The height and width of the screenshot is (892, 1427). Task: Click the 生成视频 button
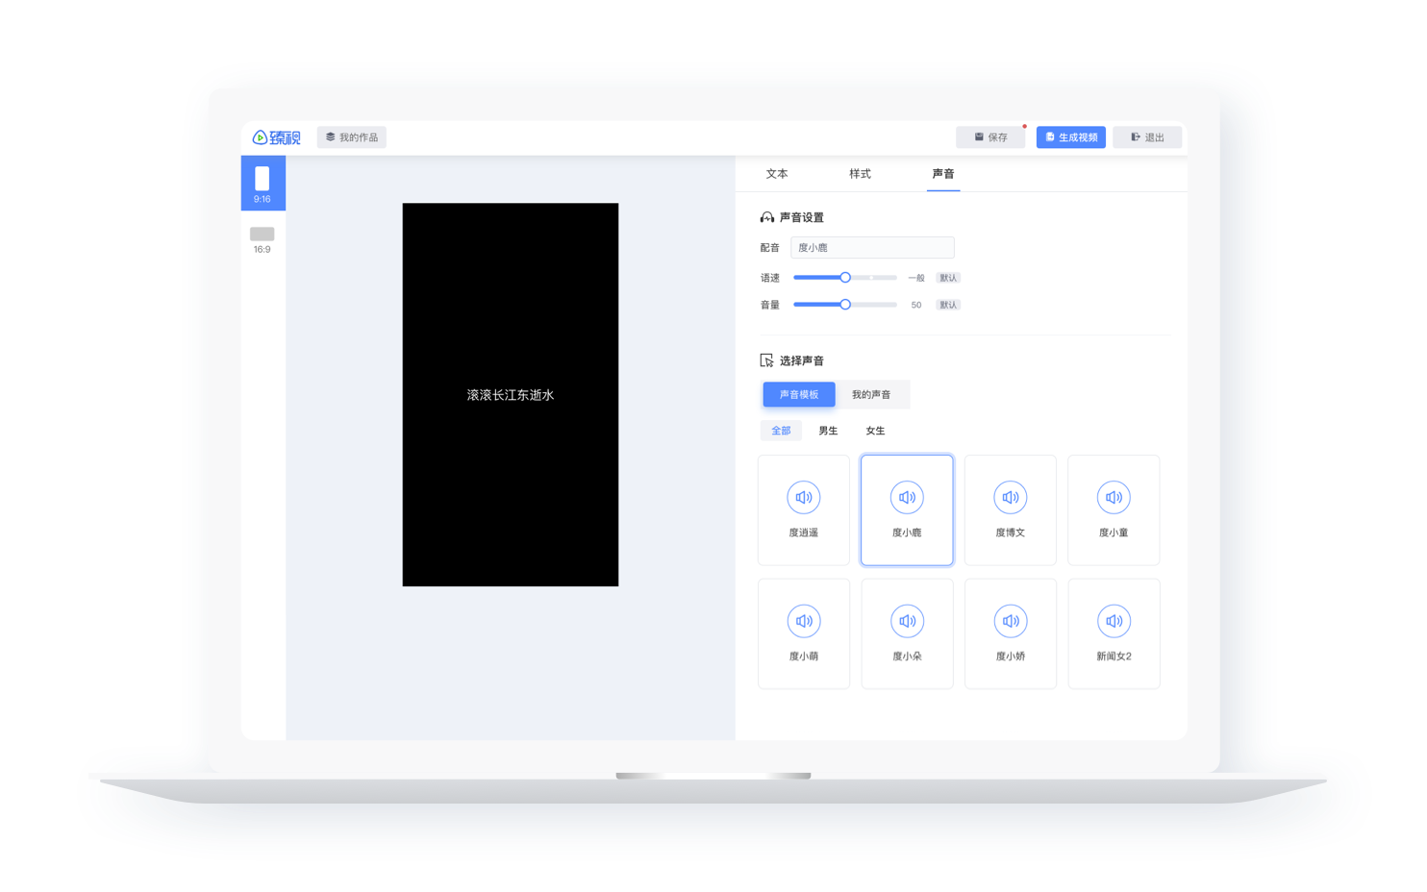tap(1070, 137)
